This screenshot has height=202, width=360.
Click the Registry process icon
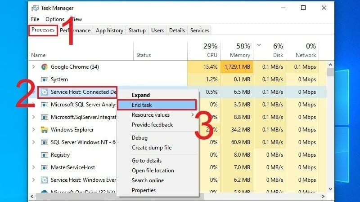tap(44, 155)
